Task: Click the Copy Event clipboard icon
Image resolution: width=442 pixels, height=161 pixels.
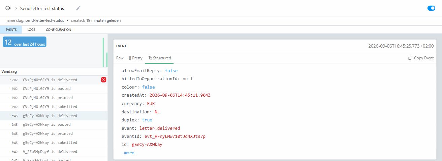Action: (x=409, y=58)
